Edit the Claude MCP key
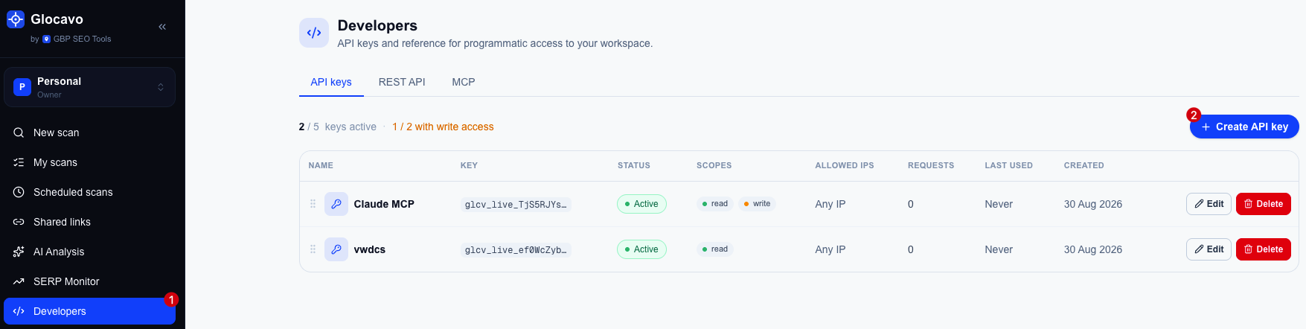This screenshot has width=1306, height=329. click(1209, 204)
